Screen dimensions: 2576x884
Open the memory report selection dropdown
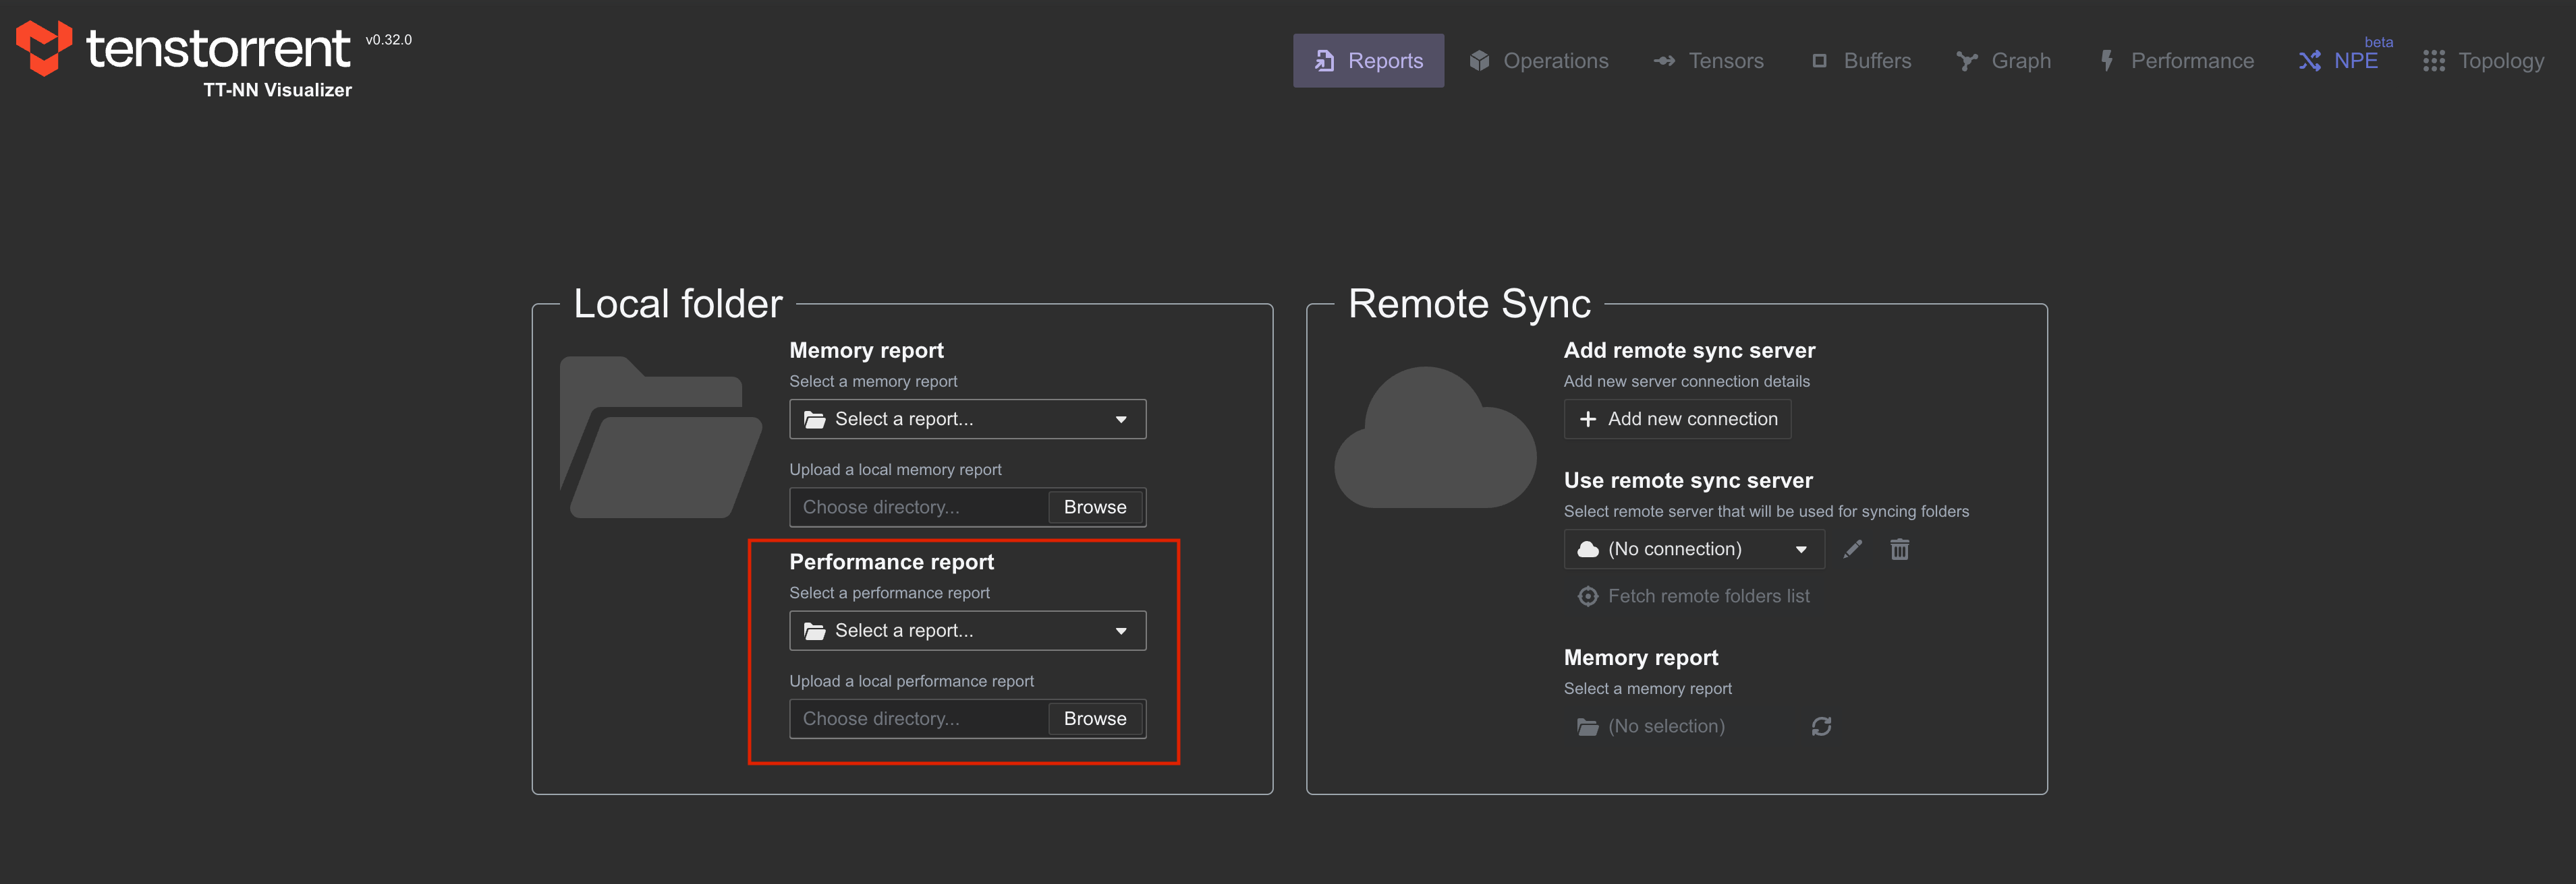(x=967, y=418)
